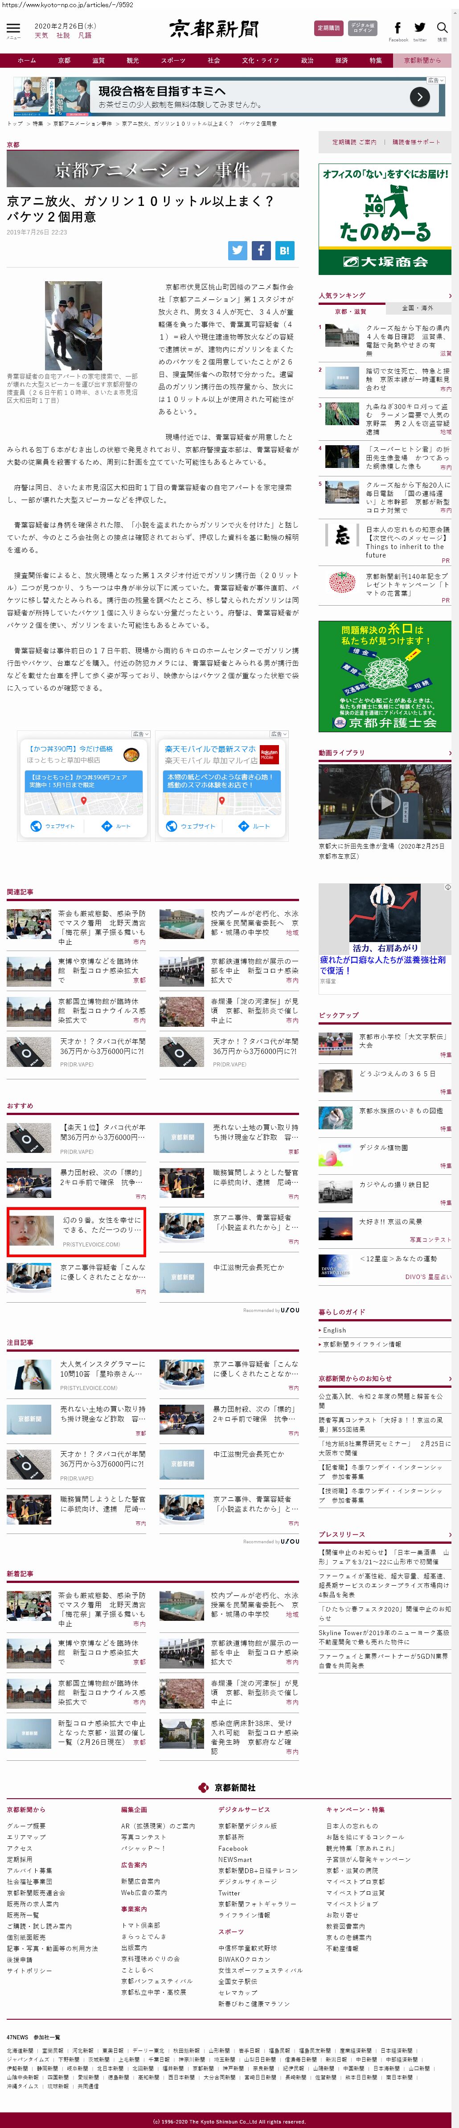Open the 京都アニメーション事件 breadcrumb link
Screen dimensions: 459x2128
coord(82,123)
